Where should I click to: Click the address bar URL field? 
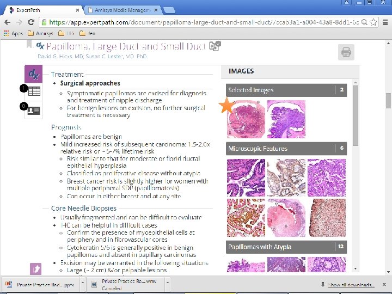point(204,22)
